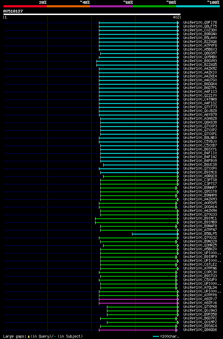The height and width of the screenshot is (339, 223).
Task: Open UniRef100_Q01MP2 entry
Action: click(x=200, y=322)
